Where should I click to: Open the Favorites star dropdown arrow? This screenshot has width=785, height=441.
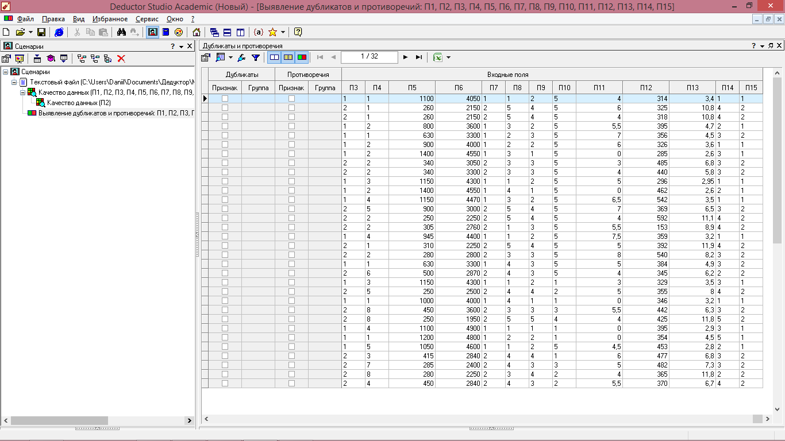tap(283, 32)
